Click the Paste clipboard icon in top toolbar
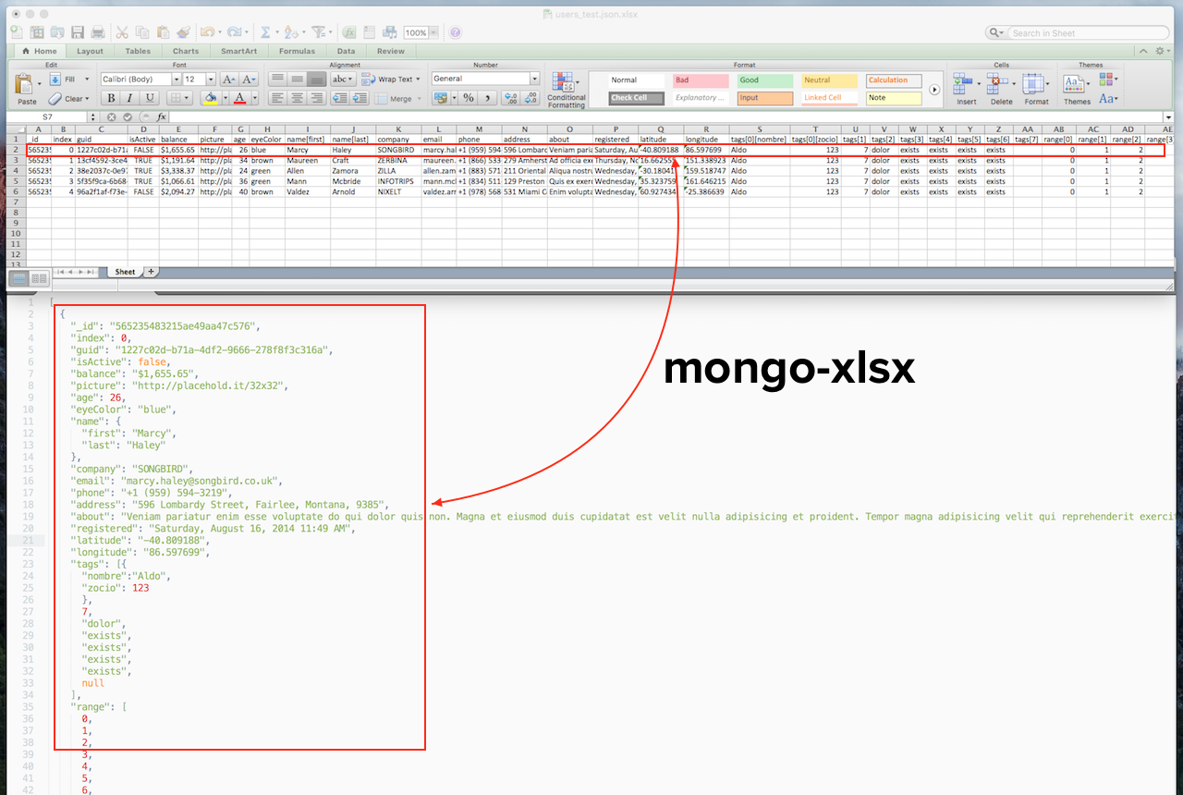The image size is (1183, 795). tap(163, 32)
